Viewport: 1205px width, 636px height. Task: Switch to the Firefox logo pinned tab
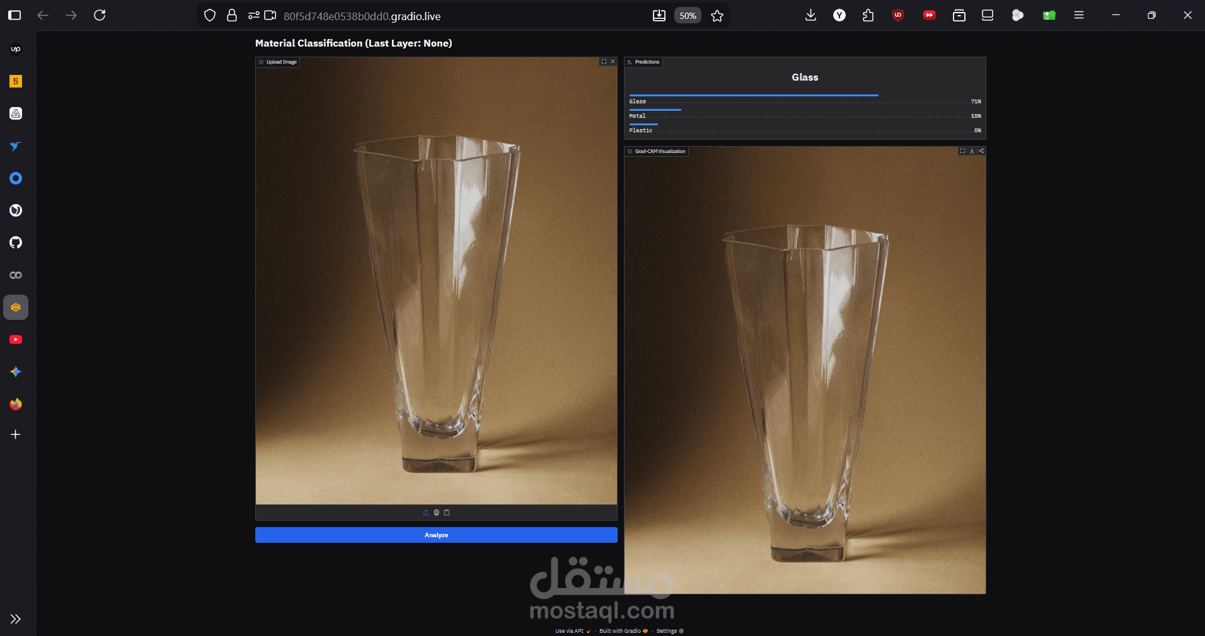(16, 404)
